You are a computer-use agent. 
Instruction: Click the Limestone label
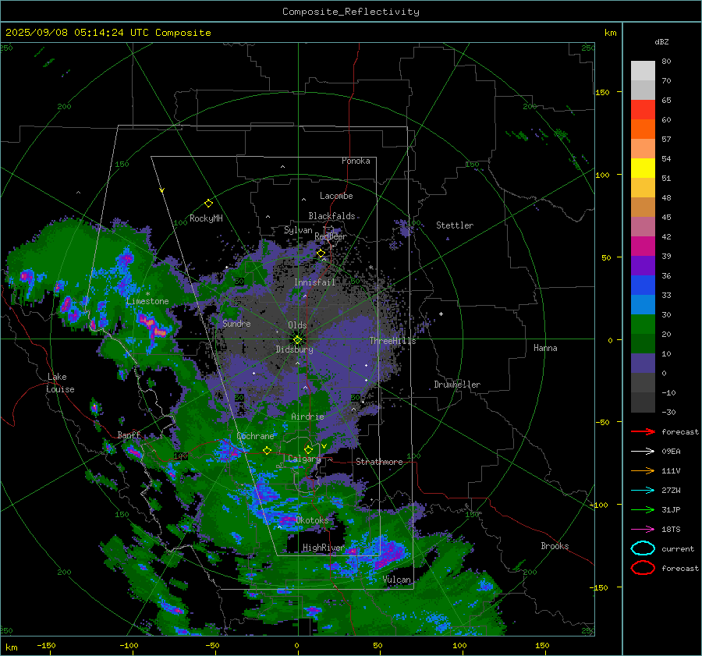coord(147,301)
